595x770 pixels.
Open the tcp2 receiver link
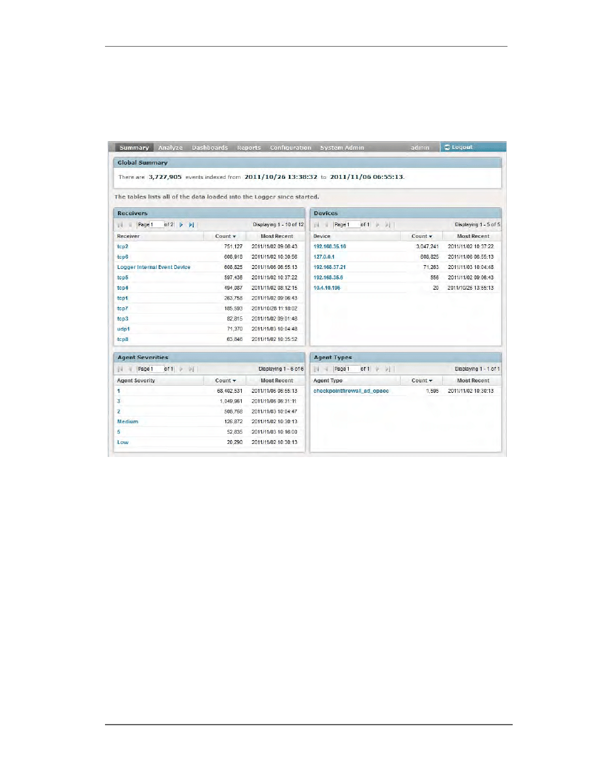click(x=122, y=247)
